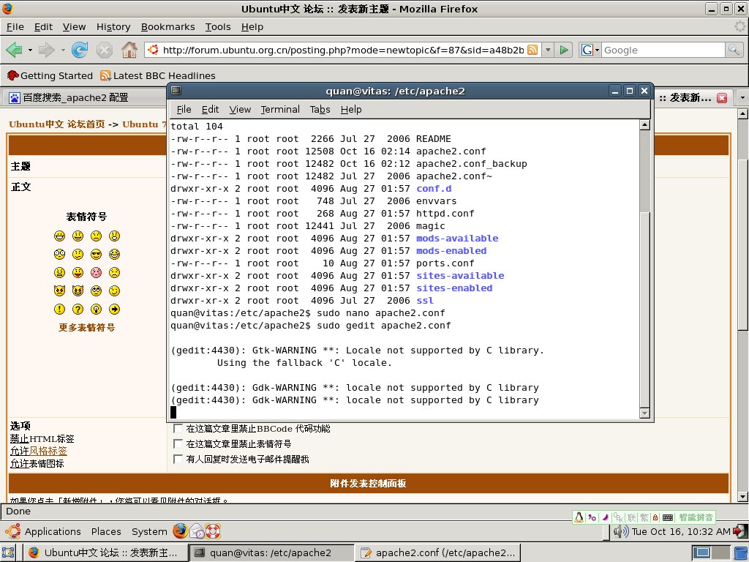Insert the angry red-eyed devil smiley
749x562 pixels.
59,291
